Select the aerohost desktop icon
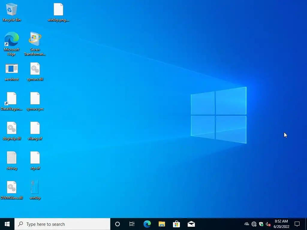Screen dimensions: 307x230 coord(12,72)
